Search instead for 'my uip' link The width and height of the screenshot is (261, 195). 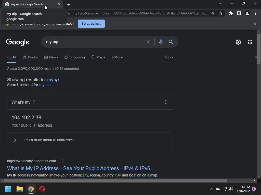45,85
